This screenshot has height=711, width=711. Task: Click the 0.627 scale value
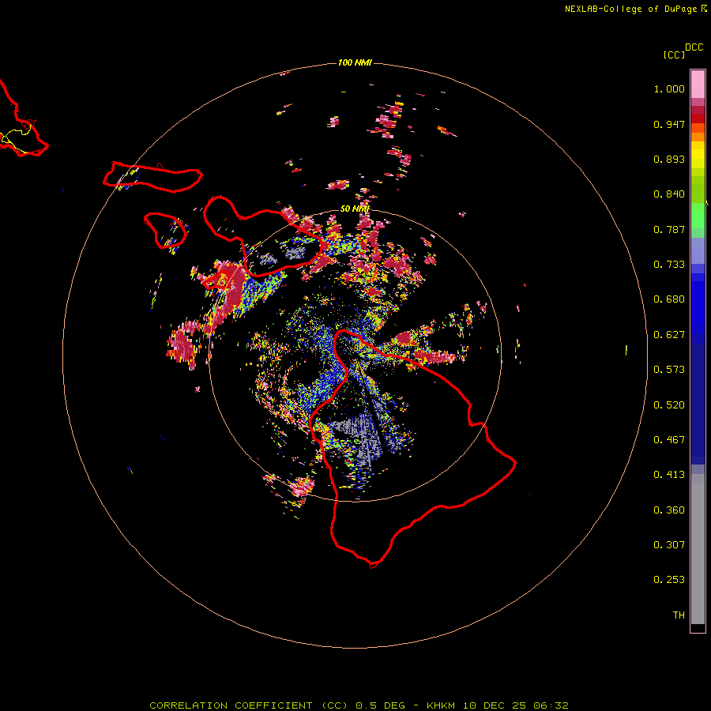(x=669, y=335)
